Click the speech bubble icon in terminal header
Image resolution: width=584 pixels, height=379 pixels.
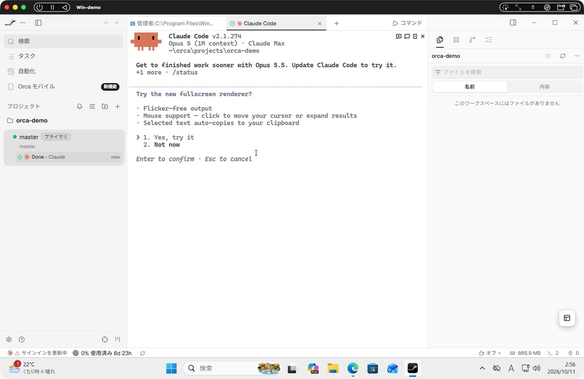tap(407, 36)
